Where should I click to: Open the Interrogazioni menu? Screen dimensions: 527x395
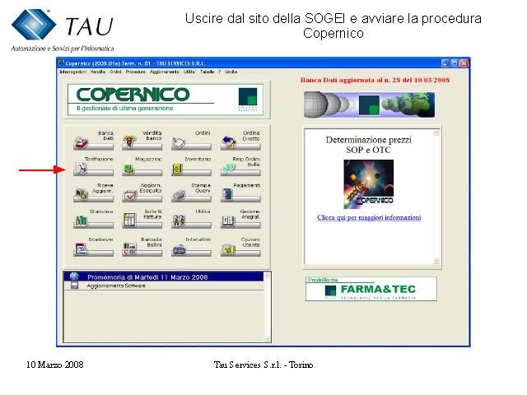(72, 72)
